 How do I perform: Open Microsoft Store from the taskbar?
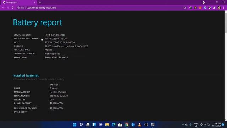[x=120, y=124]
